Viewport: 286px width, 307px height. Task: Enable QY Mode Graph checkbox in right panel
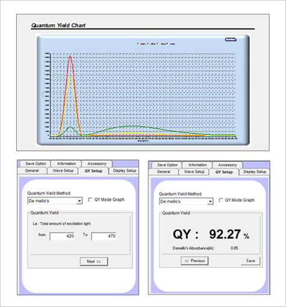221,200
